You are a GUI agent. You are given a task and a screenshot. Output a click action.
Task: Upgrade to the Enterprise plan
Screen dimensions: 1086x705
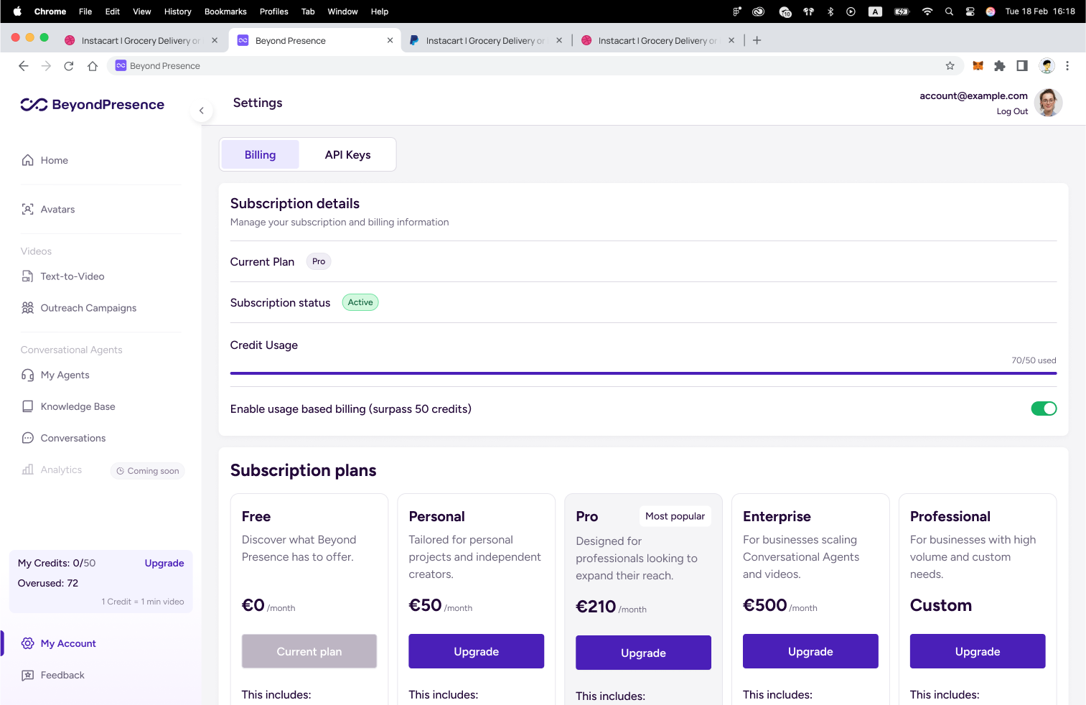pos(810,651)
